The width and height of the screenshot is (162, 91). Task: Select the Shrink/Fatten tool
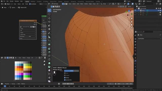coord(49,78)
